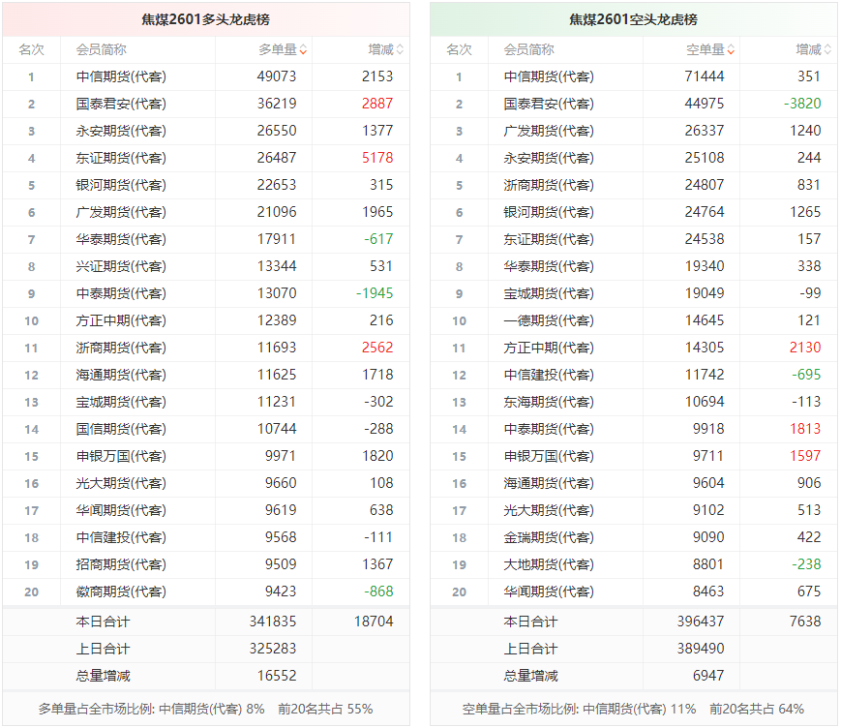Screen dimensions: 841x728
Task: Sort long table by 多单量 arrow icon
Action: [x=304, y=50]
